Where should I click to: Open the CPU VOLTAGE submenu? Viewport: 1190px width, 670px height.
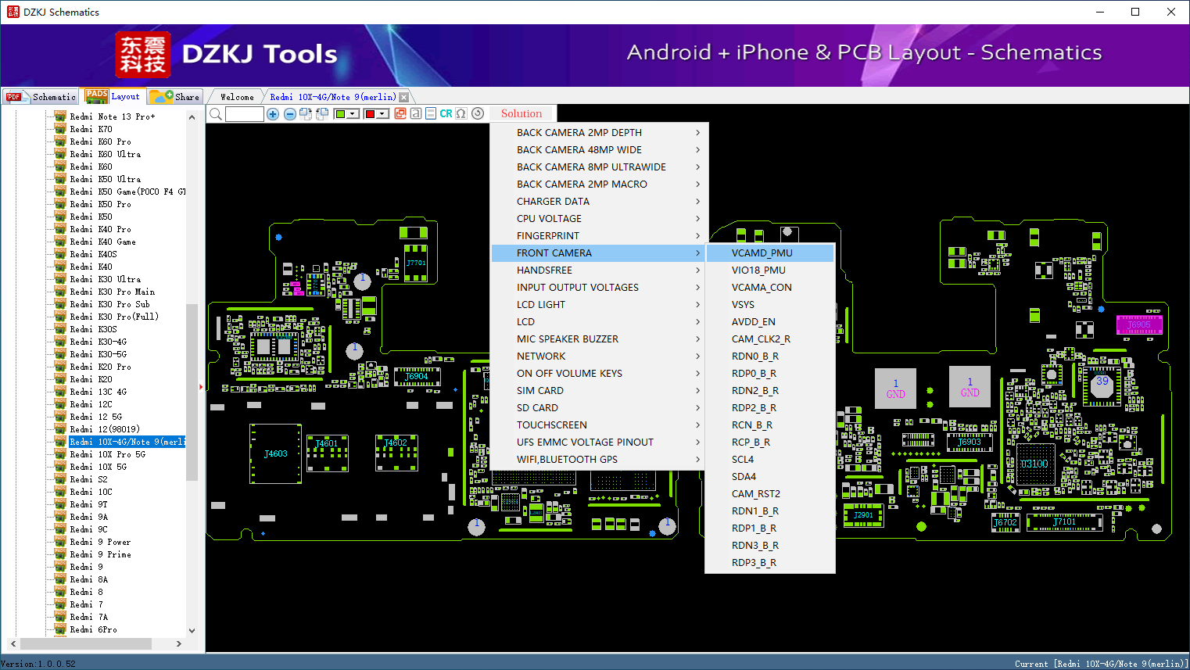point(600,219)
